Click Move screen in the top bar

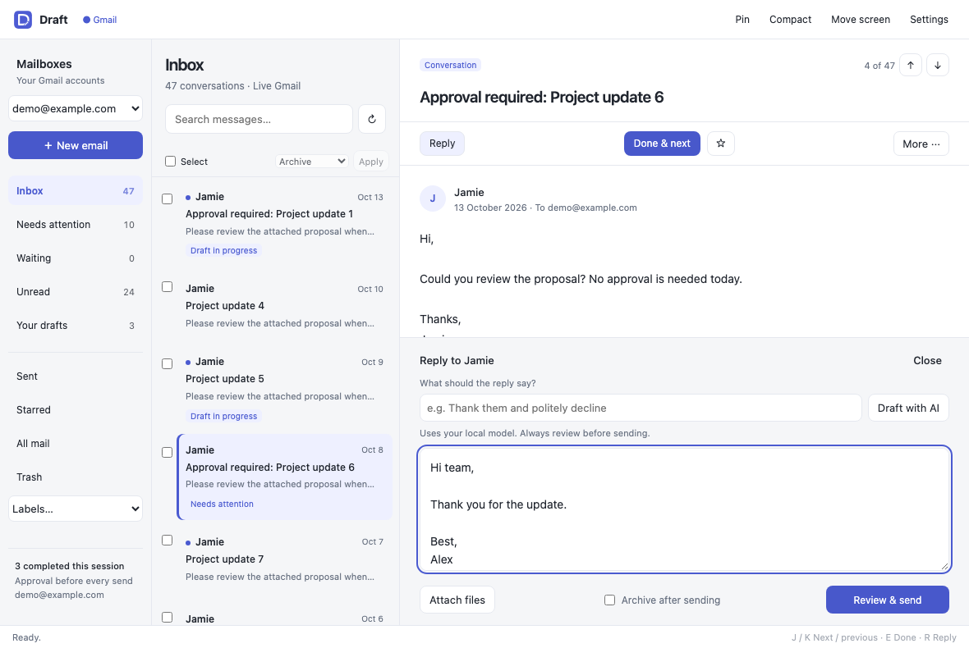(x=861, y=20)
